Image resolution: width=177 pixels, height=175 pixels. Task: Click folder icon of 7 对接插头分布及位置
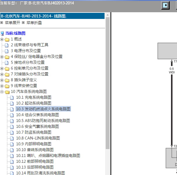point(7,74)
